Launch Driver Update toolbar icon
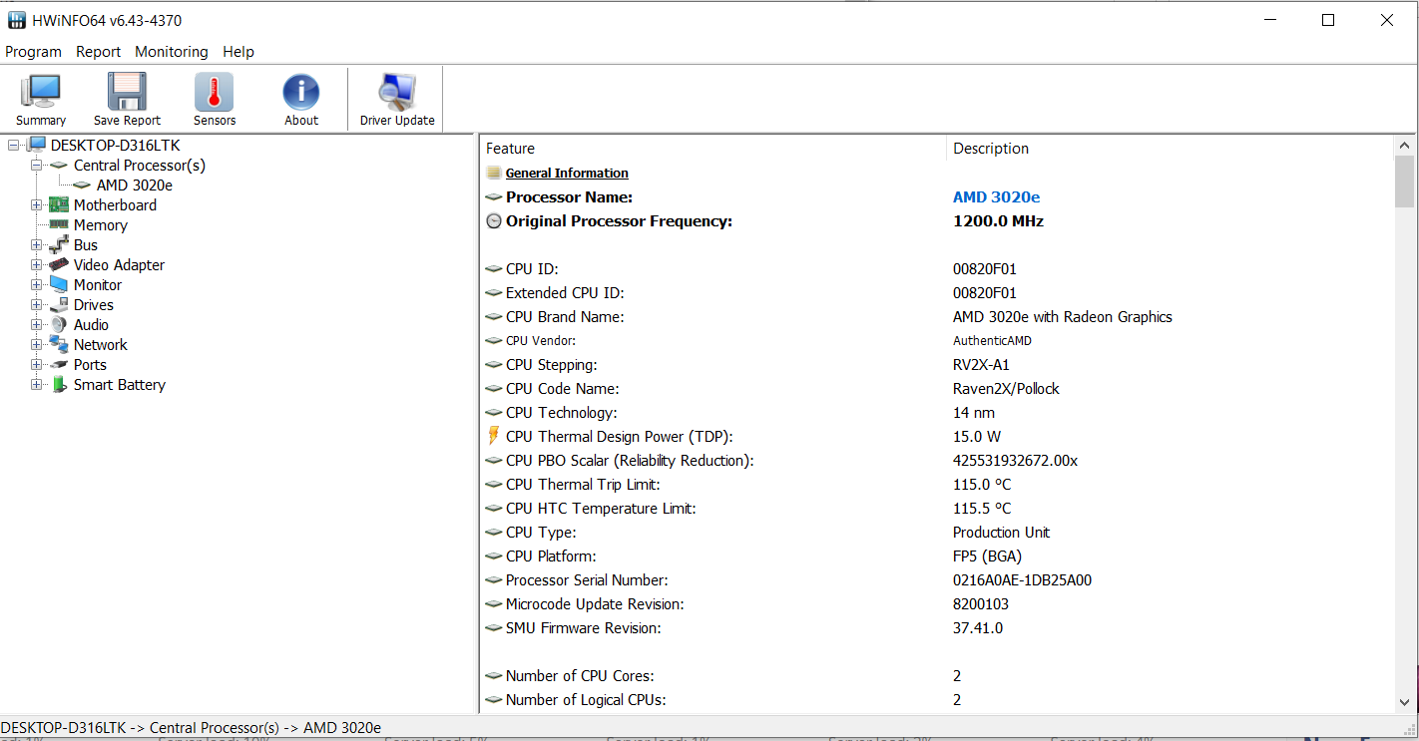The width and height of the screenshot is (1419, 741). click(x=397, y=93)
